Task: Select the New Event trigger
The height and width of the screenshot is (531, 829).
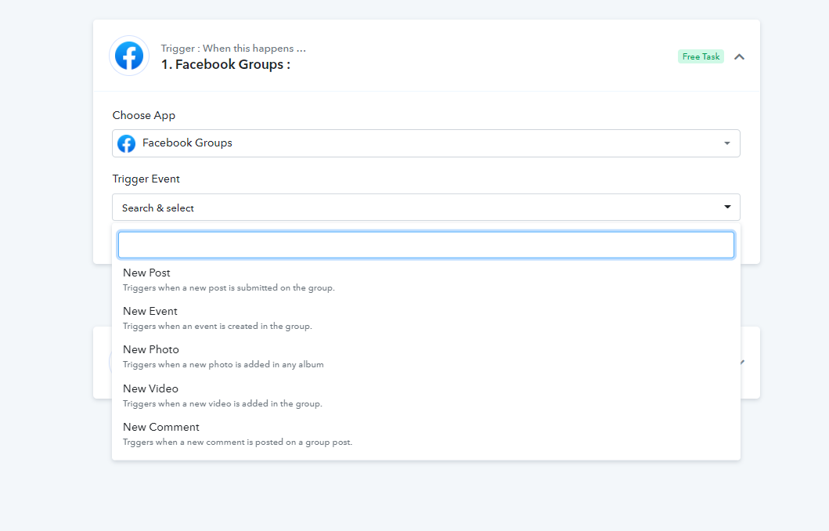Action: 426,319
